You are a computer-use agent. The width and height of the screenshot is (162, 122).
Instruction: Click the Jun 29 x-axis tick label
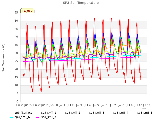(45, 105)
